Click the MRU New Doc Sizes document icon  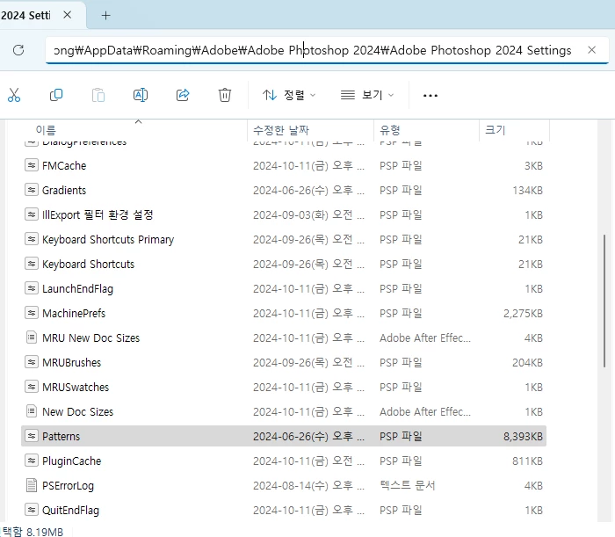pyautogui.click(x=32, y=337)
